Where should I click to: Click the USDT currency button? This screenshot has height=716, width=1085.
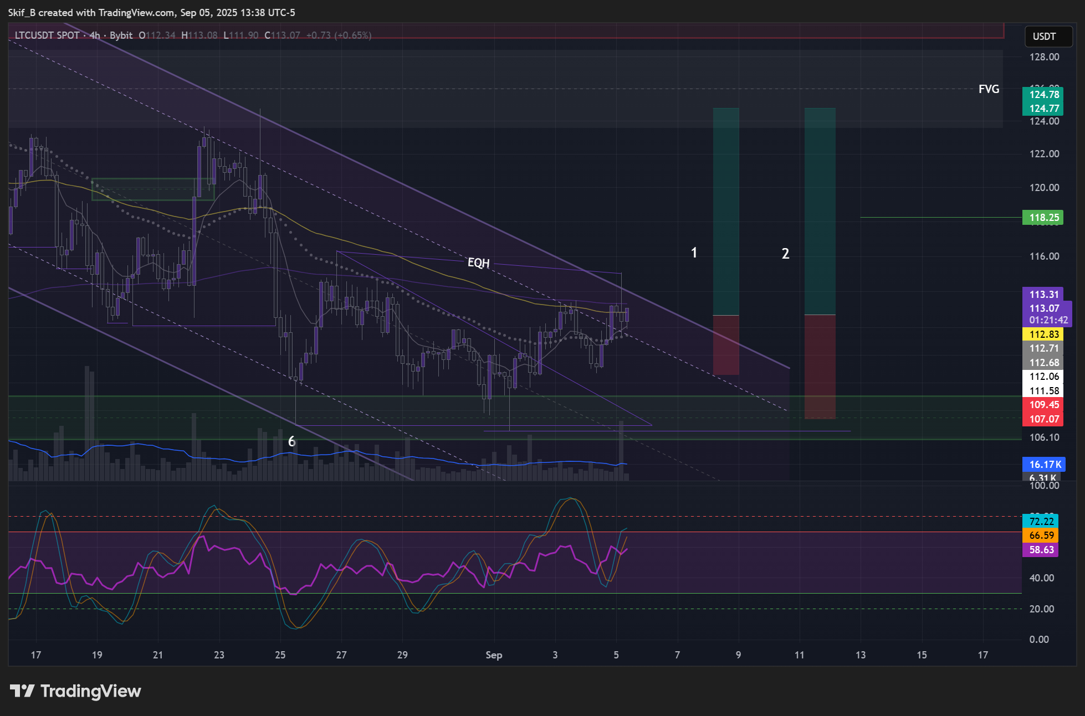pos(1048,37)
